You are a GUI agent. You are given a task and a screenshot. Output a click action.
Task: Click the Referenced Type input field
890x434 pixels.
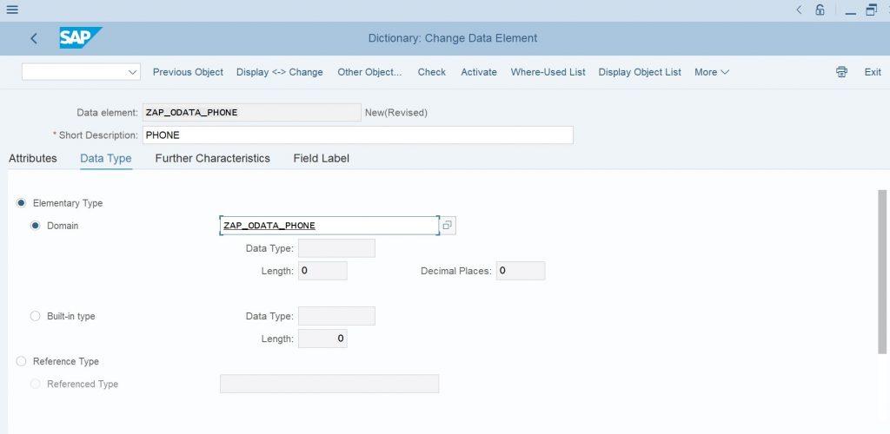tap(329, 385)
